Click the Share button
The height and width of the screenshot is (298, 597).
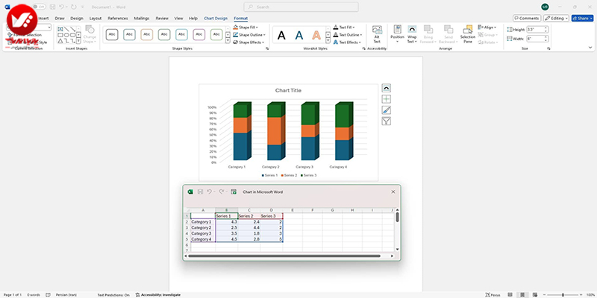[x=582, y=18]
